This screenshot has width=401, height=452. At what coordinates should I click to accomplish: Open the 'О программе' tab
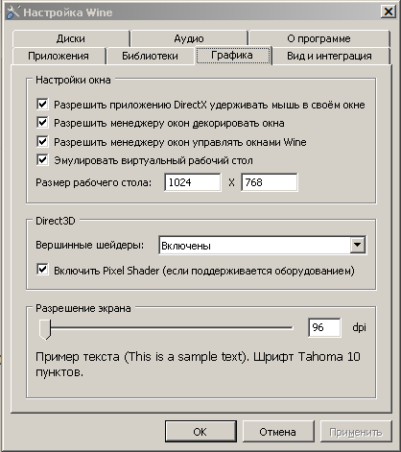point(318,38)
